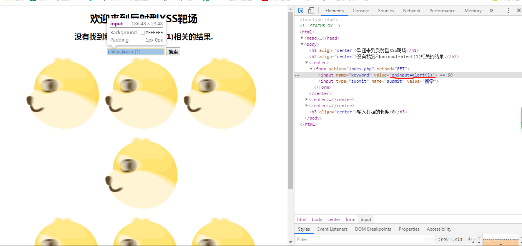Switch to the Elements tab
522x246 pixels.
click(334, 11)
